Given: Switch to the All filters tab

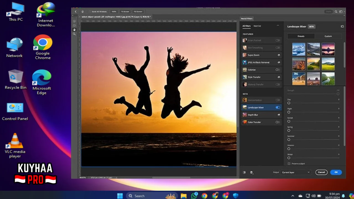Looking at the screenshot, I should point(246,26).
